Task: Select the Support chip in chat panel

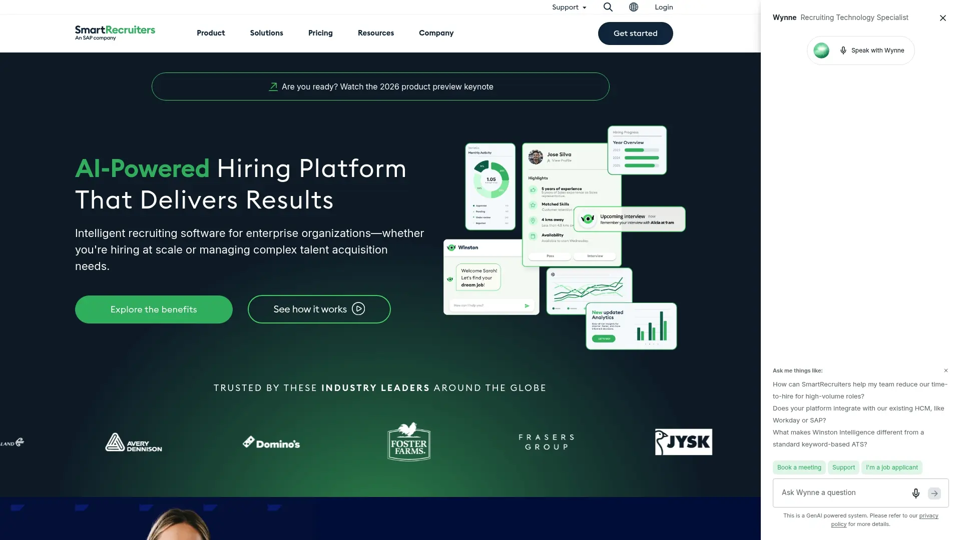Action: [x=843, y=467]
